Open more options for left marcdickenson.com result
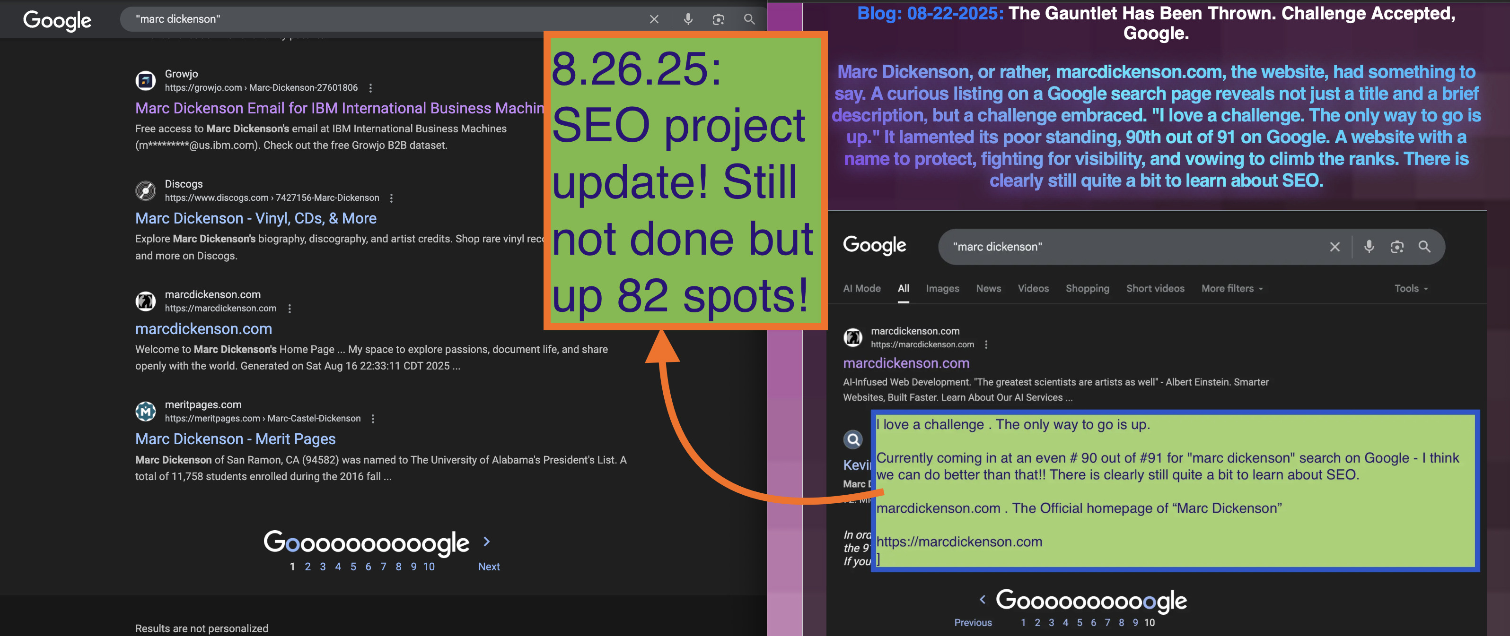 (x=290, y=308)
